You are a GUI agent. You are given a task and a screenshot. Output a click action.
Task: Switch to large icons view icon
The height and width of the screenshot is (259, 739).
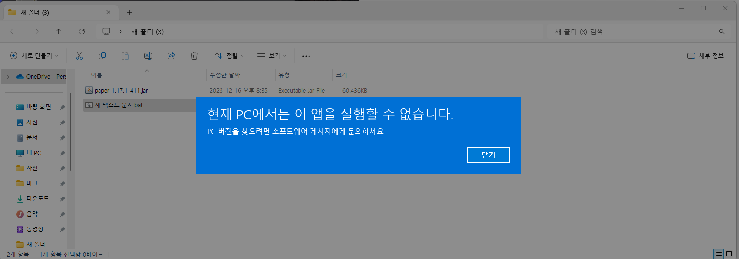(x=729, y=254)
